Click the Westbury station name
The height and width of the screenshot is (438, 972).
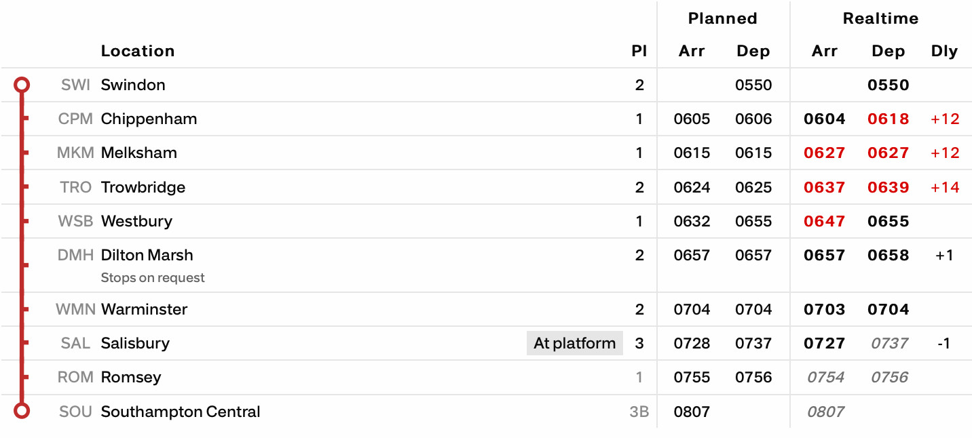point(136,221)
